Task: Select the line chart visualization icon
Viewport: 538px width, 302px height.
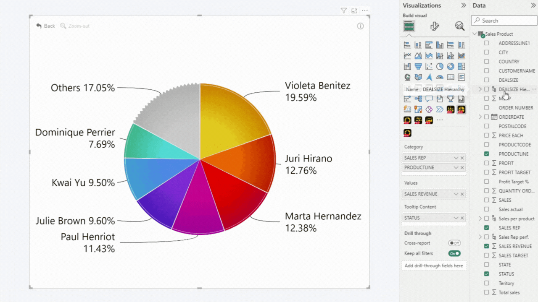Action: tap(407, 55)
